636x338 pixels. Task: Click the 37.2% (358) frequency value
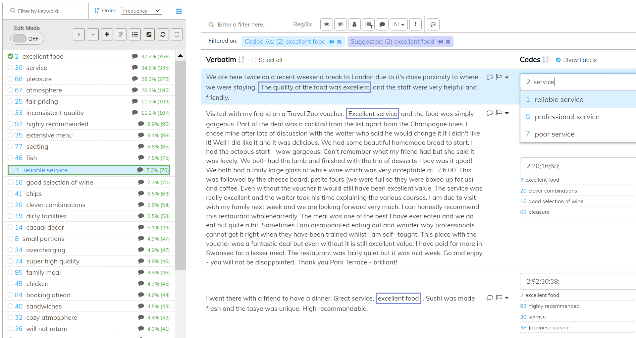coord(155,57)
